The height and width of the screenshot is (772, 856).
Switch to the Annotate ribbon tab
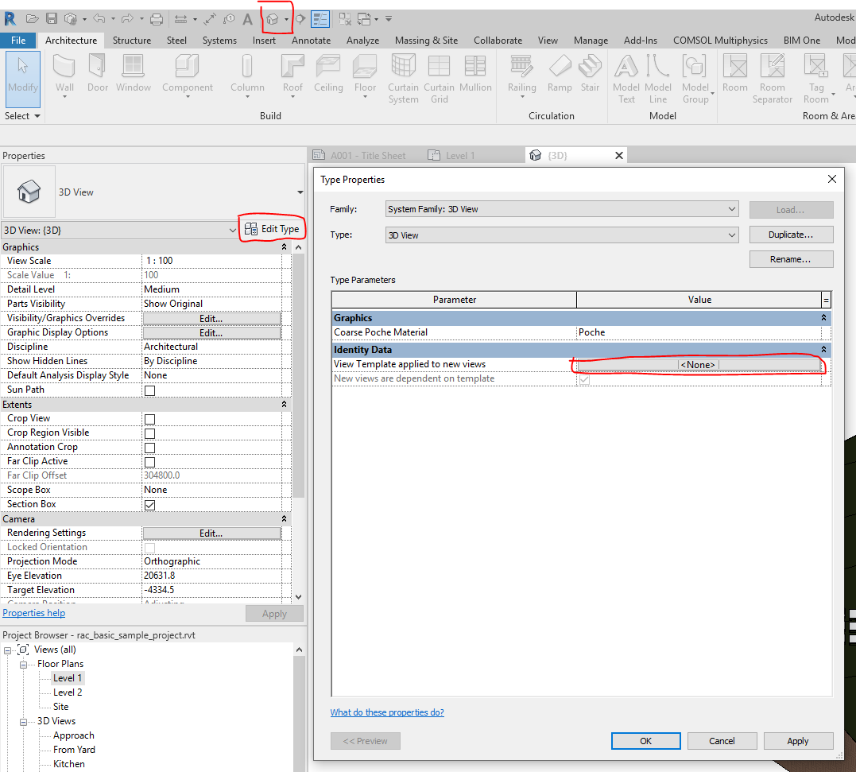pyautogui.click(x=311, y=41)
